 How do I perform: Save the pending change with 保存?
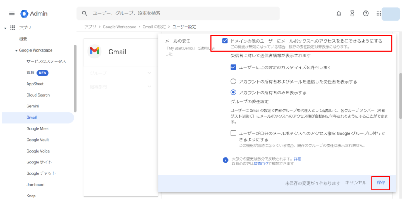381,183
